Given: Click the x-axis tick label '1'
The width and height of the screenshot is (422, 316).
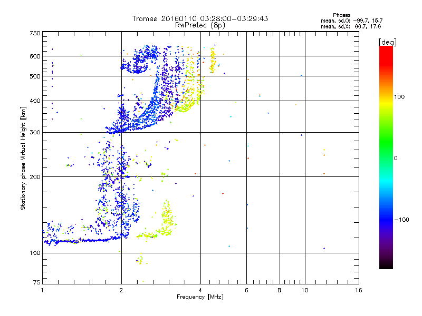Looking at the screenshot, I should (x=42, y=290).
